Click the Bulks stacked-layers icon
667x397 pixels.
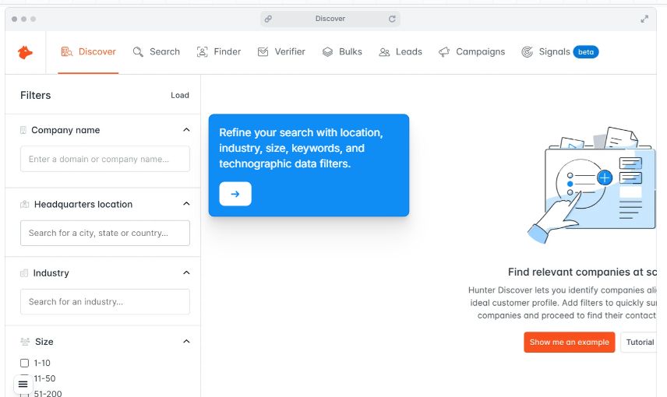(x=327, y=52)
